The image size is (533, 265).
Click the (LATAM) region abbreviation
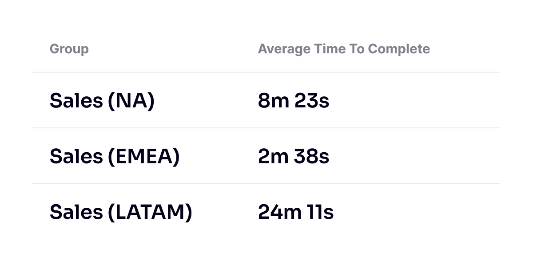pyautogui.click(x=150, y=212)
